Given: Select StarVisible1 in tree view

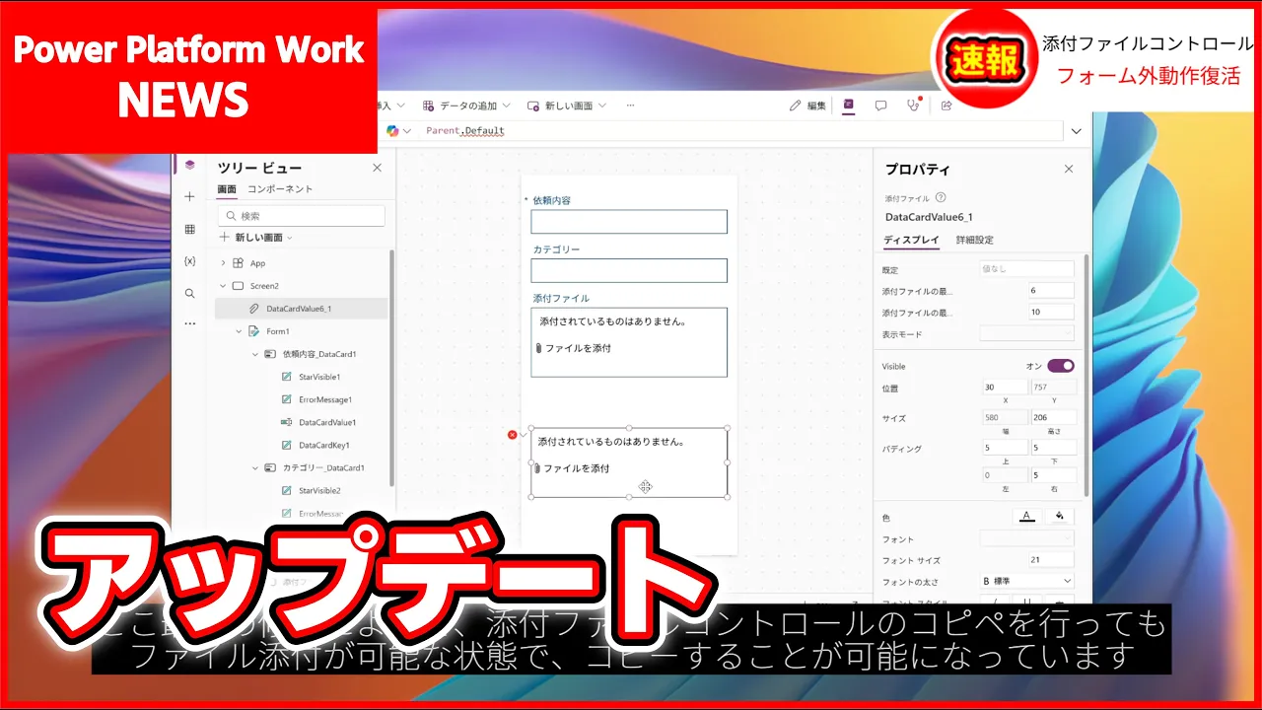Looking at the screenshot, I should (319, 377).
